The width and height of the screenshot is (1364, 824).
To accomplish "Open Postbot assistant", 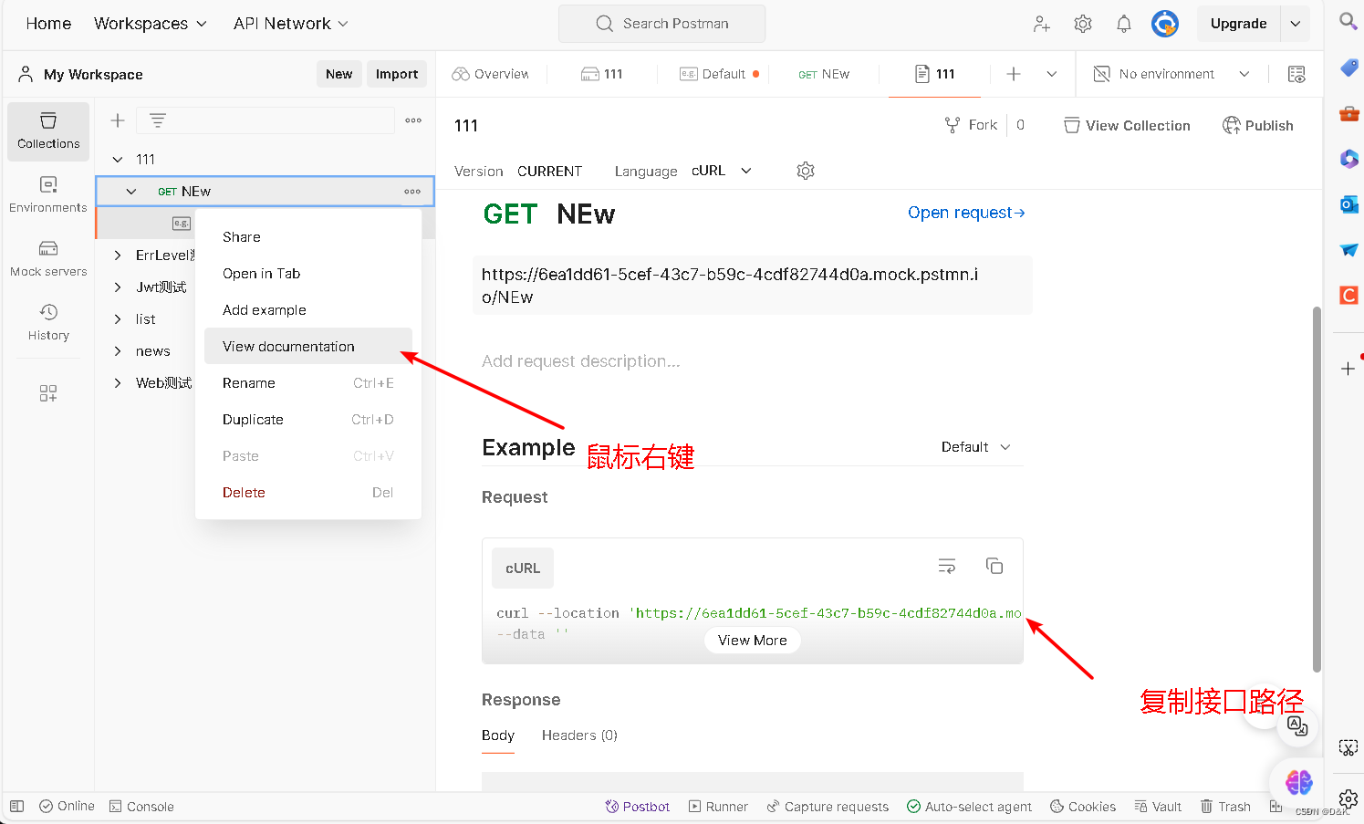I will coord(638,807).
